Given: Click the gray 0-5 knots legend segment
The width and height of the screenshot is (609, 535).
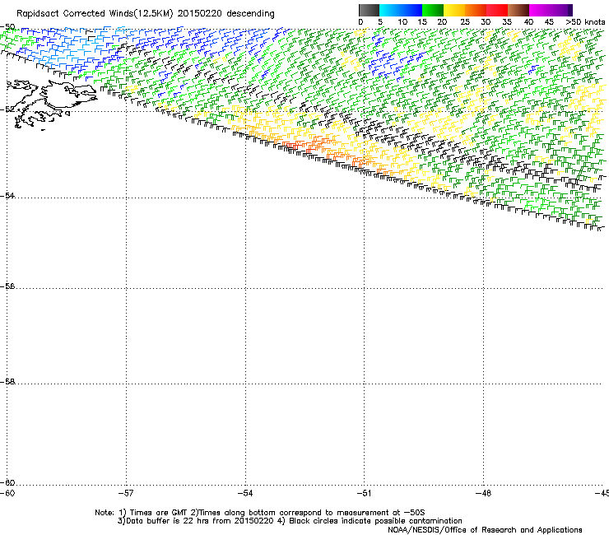Looking at the screenshot, I should [369, 11].
